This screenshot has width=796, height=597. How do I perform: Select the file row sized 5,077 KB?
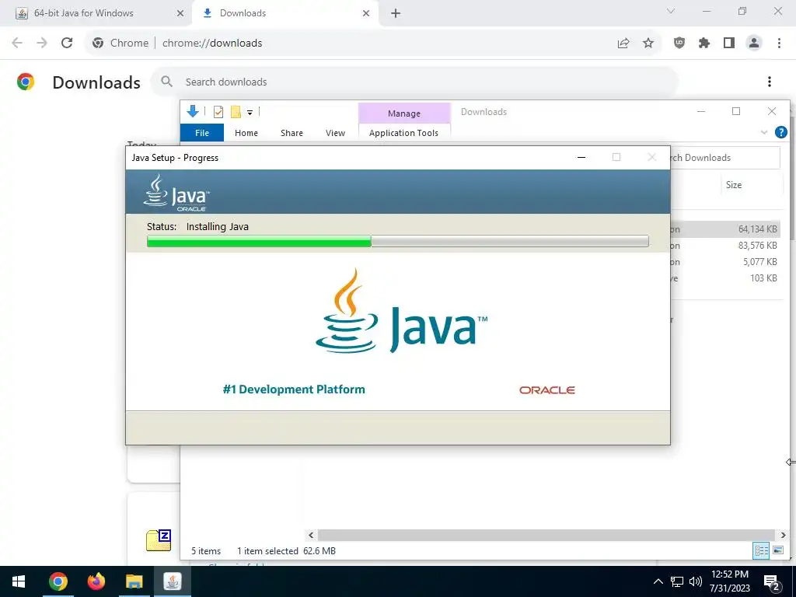725,262
